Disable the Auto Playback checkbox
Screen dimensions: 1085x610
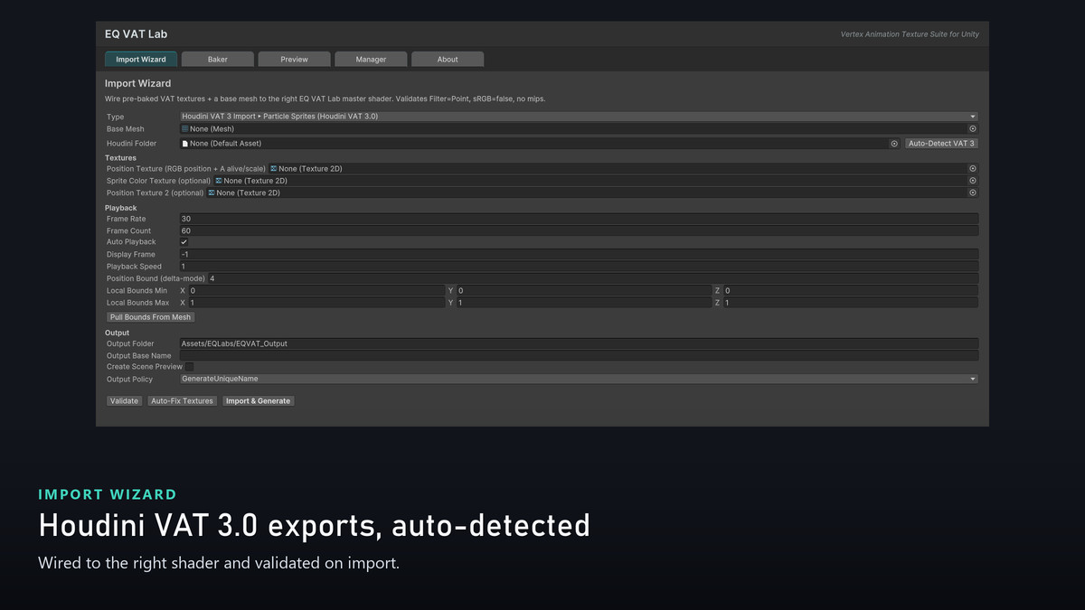coord(184,242)
